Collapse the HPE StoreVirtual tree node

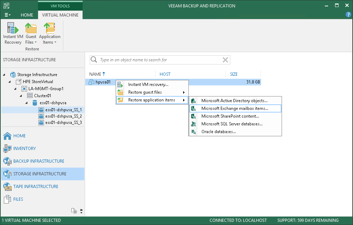(10, 82)
